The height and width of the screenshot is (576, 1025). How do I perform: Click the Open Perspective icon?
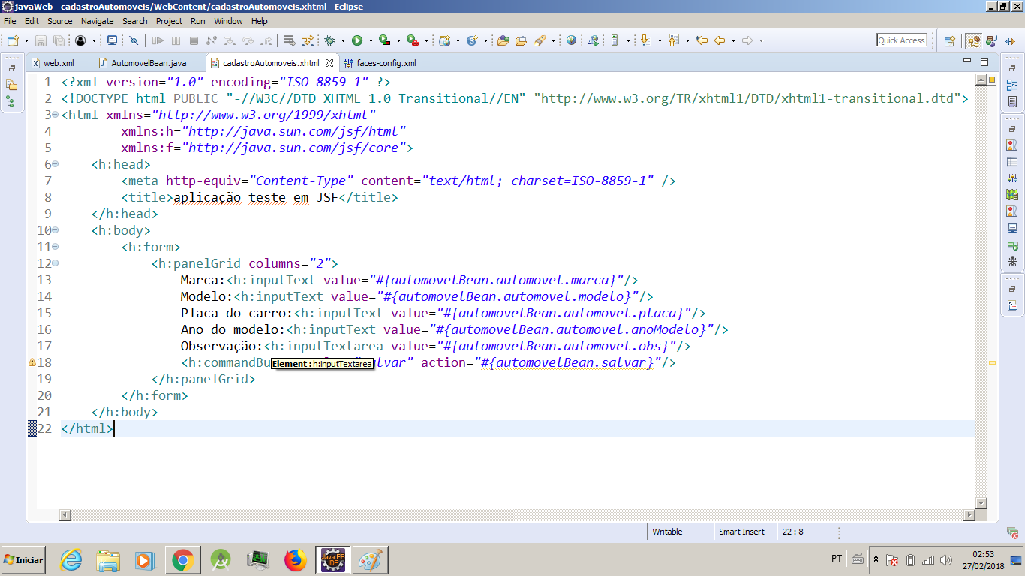[x=949, y=41]
